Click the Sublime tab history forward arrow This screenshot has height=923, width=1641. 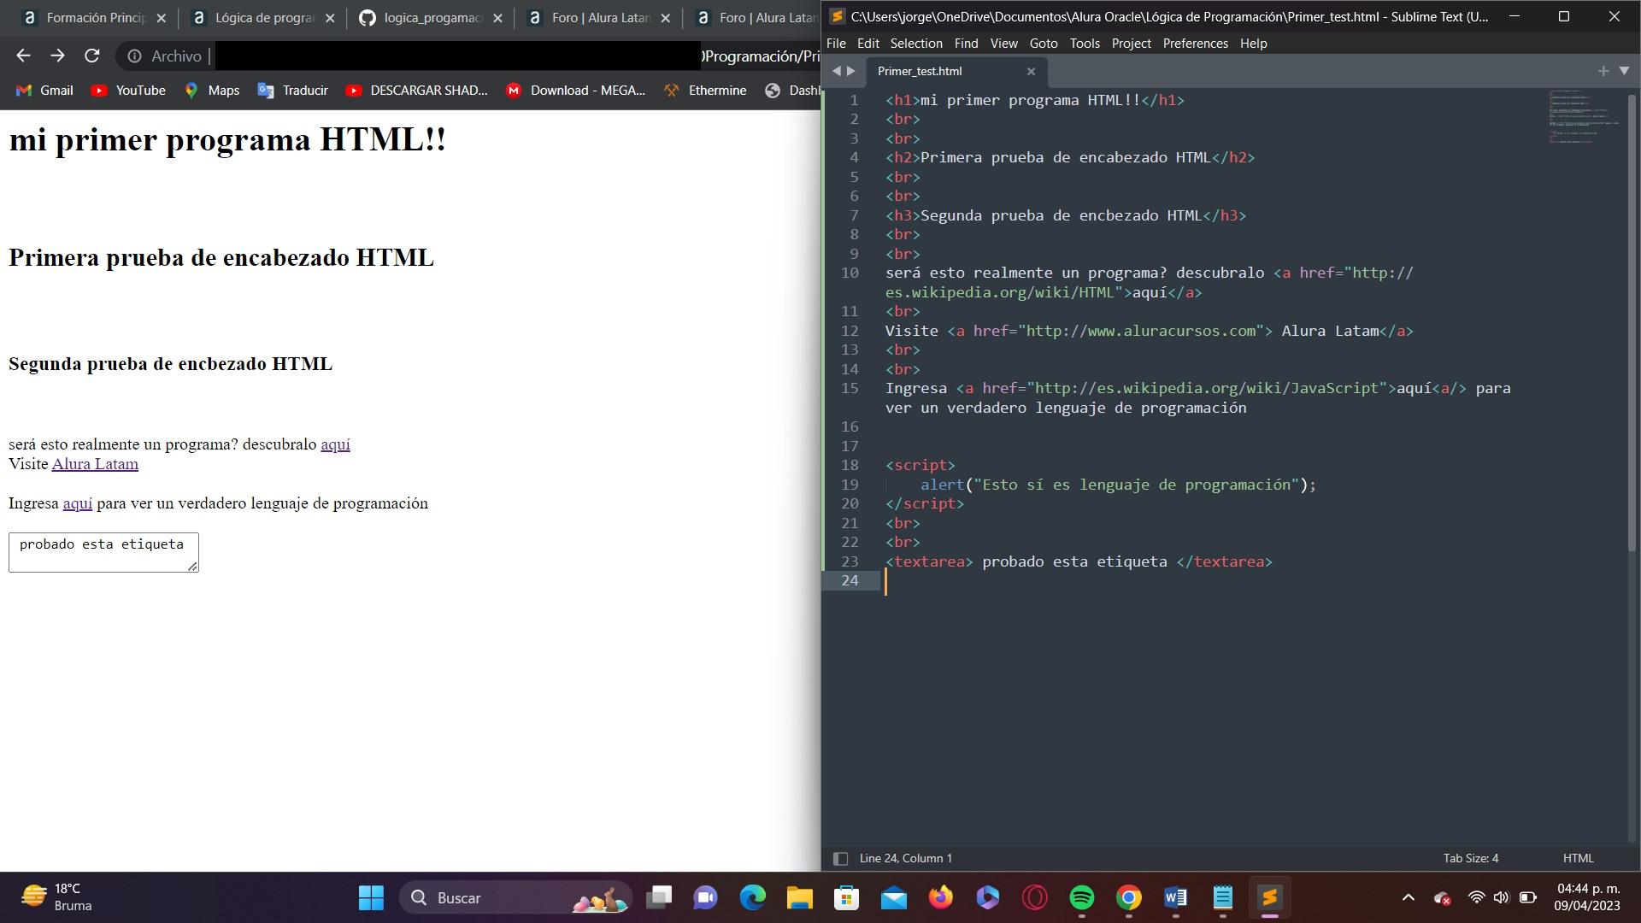[850, 71]
